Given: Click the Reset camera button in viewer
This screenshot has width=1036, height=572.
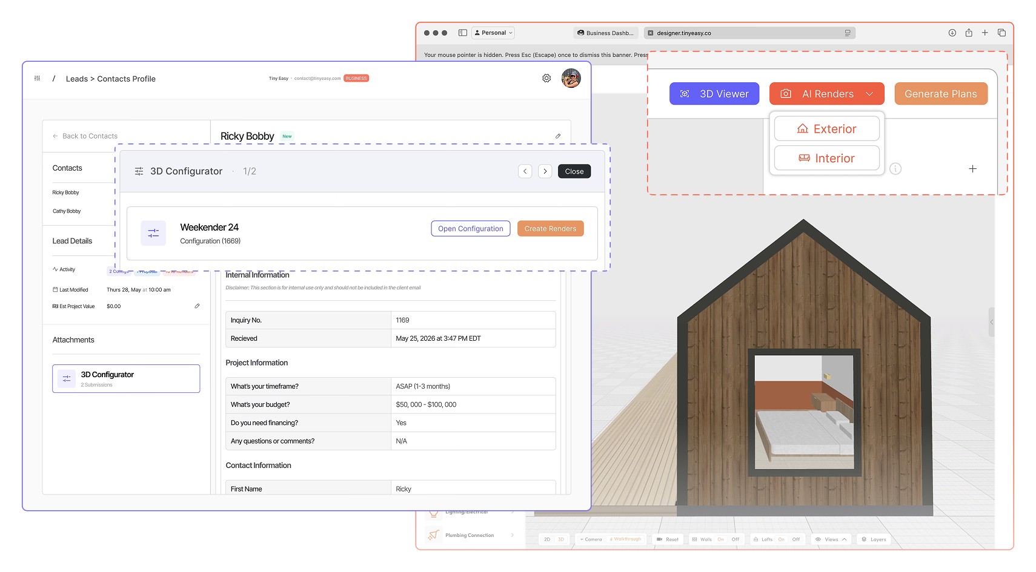Looking at the screenshot, I should tap(668, 539).
